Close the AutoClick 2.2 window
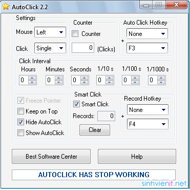This screenshot has height=190, width=190. click(177, 5)
